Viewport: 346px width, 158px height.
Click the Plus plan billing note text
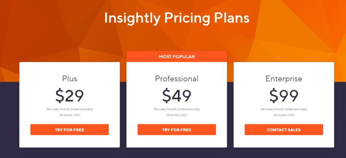point(70,109)
